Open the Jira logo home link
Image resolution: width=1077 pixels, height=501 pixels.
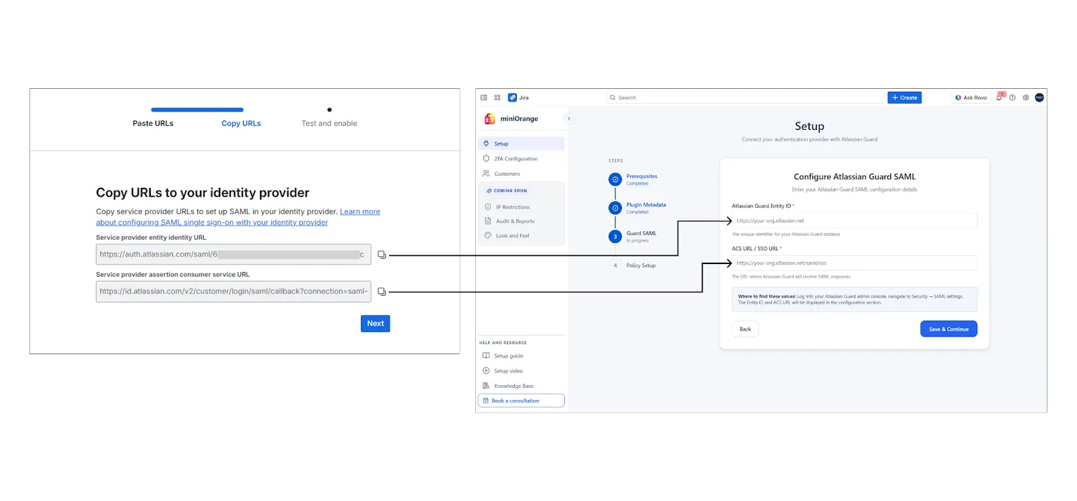coord(518,98)
